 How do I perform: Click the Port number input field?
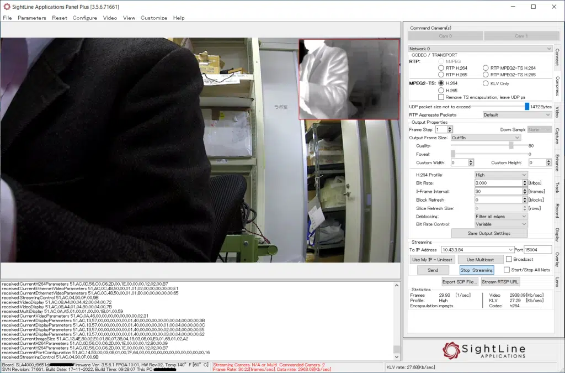pyautogui.click(x=537, y=250)
